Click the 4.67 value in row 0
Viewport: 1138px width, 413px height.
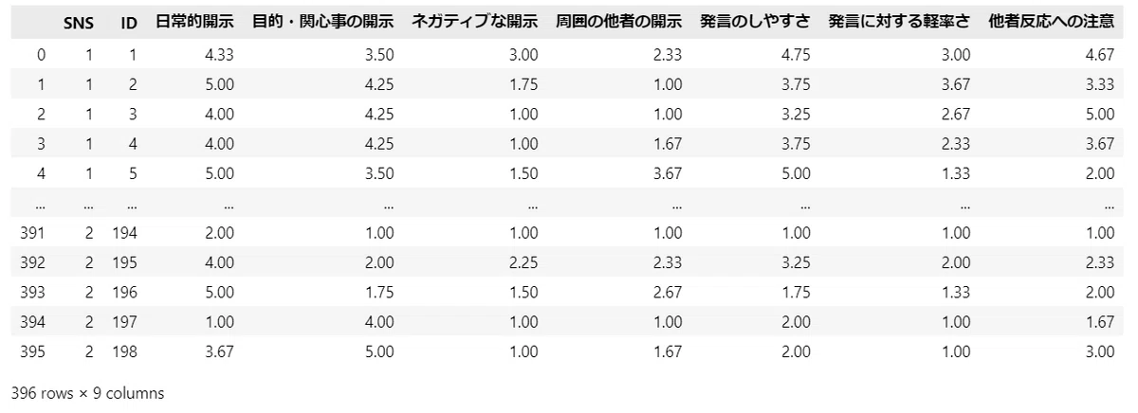point(1099,56)
